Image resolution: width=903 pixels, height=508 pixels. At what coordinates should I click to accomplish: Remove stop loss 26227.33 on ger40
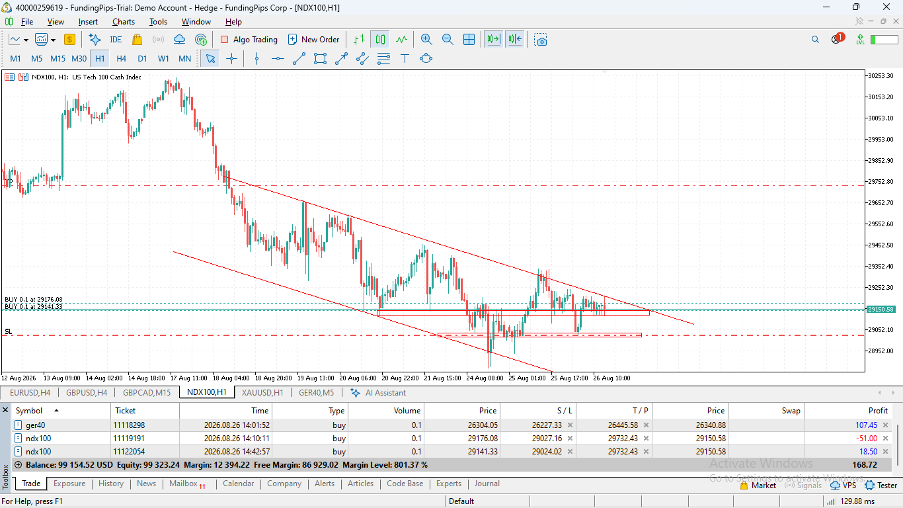pyautogui.click(x=570, y=425)
